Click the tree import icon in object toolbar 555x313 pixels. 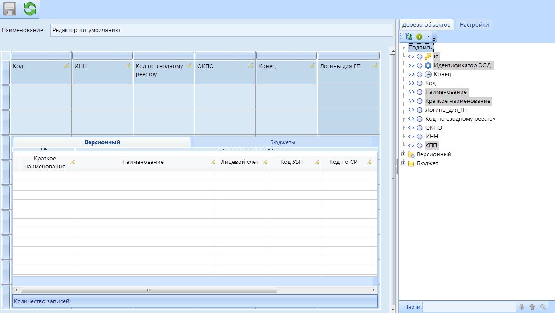point(409,37)
